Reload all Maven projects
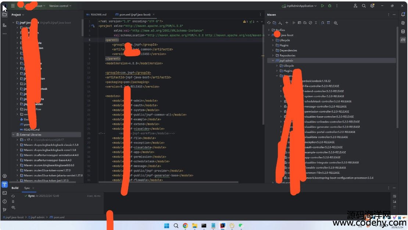The image size is (408, 230). pyautogui.click(x=269, y=23)
